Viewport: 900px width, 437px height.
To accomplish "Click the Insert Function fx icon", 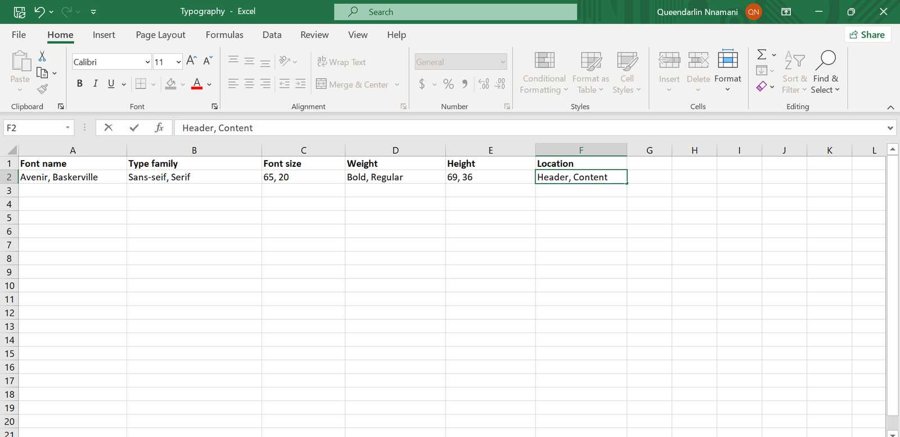I will coord(159,128).
